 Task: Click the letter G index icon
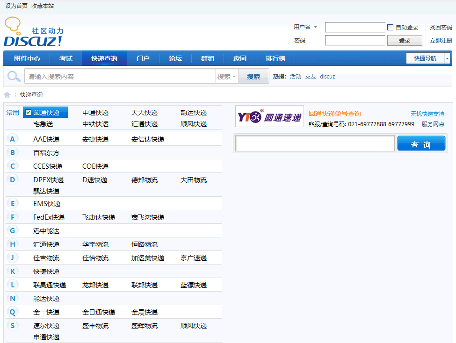pos(12,230)
